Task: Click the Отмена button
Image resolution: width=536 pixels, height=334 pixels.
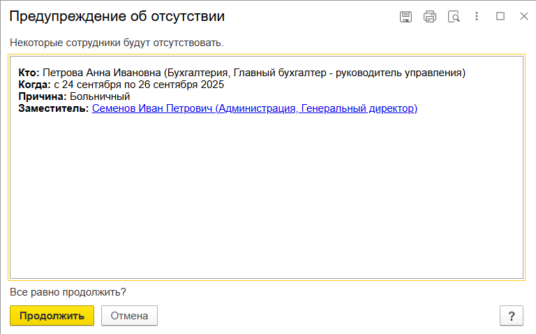Action: pos(129,316)
